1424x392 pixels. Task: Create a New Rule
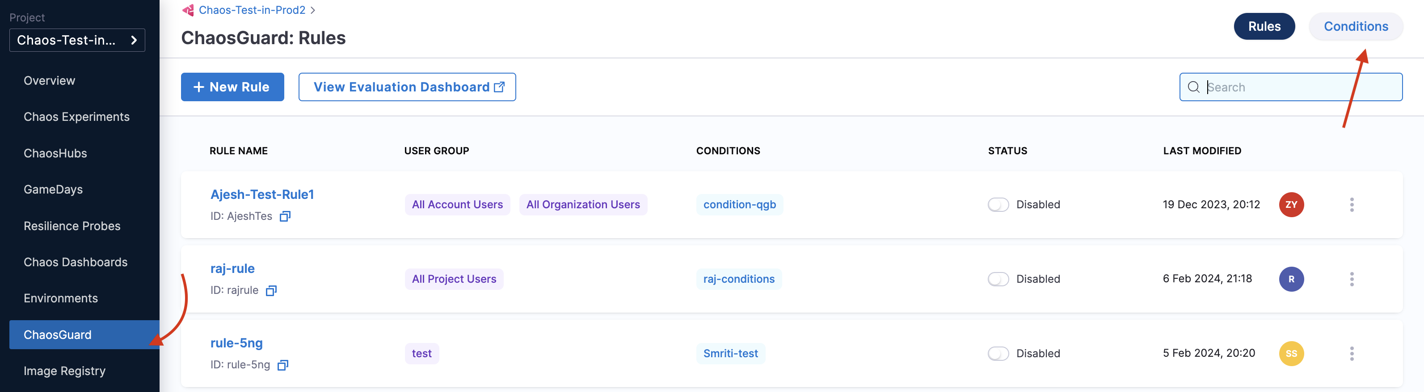(x=232, y=87)
